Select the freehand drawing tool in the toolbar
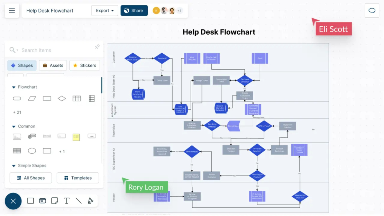This screenshot has height=216, width=384. tap(90, 201)
